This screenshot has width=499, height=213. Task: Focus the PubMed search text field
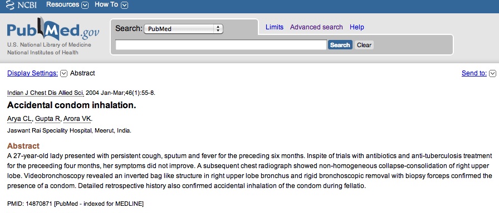click(221, 45)
